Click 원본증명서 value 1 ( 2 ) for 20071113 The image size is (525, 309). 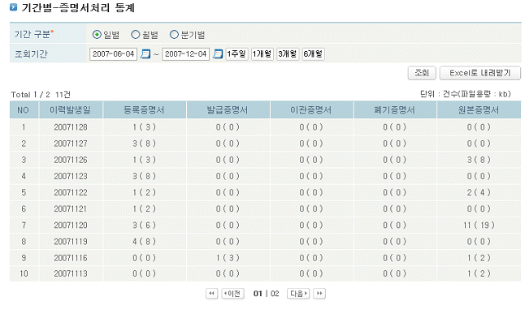click(479, 273)
